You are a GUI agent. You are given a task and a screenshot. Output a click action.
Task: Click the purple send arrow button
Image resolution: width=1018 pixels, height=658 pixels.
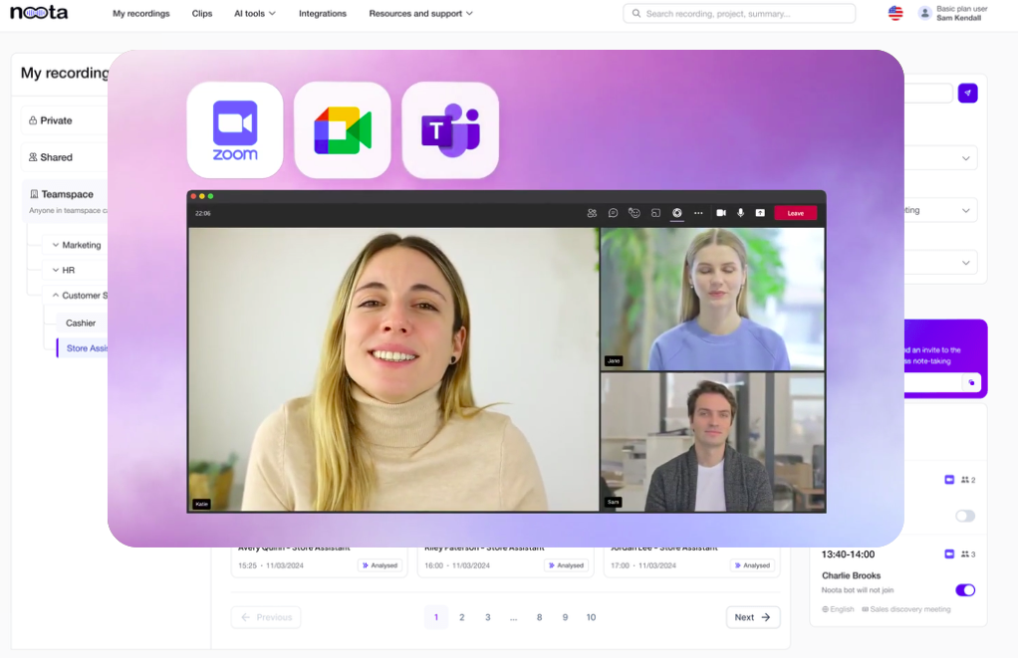click(x=967, y=93)
